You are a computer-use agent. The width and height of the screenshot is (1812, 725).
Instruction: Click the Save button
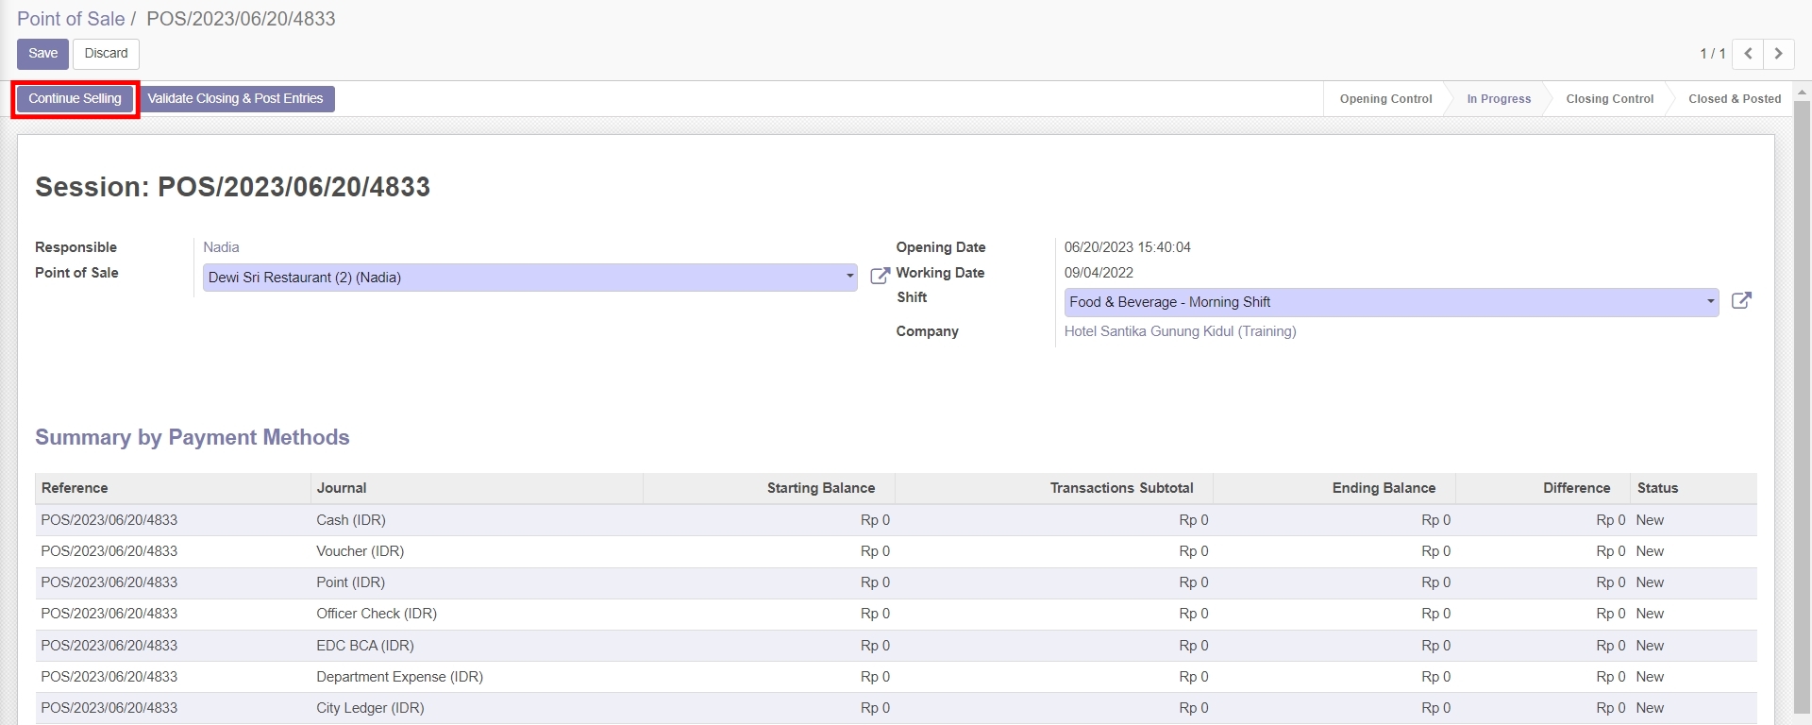pyautogui.click(x=42, y=54)
